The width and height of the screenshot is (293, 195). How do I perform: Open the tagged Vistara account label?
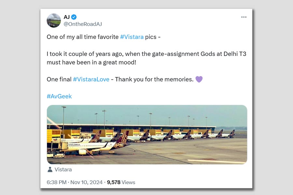63,170
